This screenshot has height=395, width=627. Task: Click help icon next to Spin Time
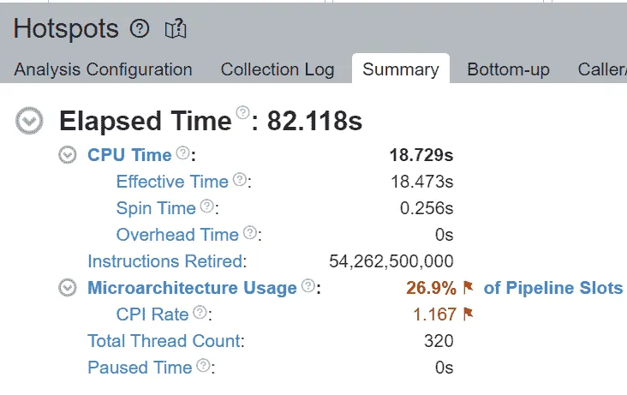tap(206, 206)
